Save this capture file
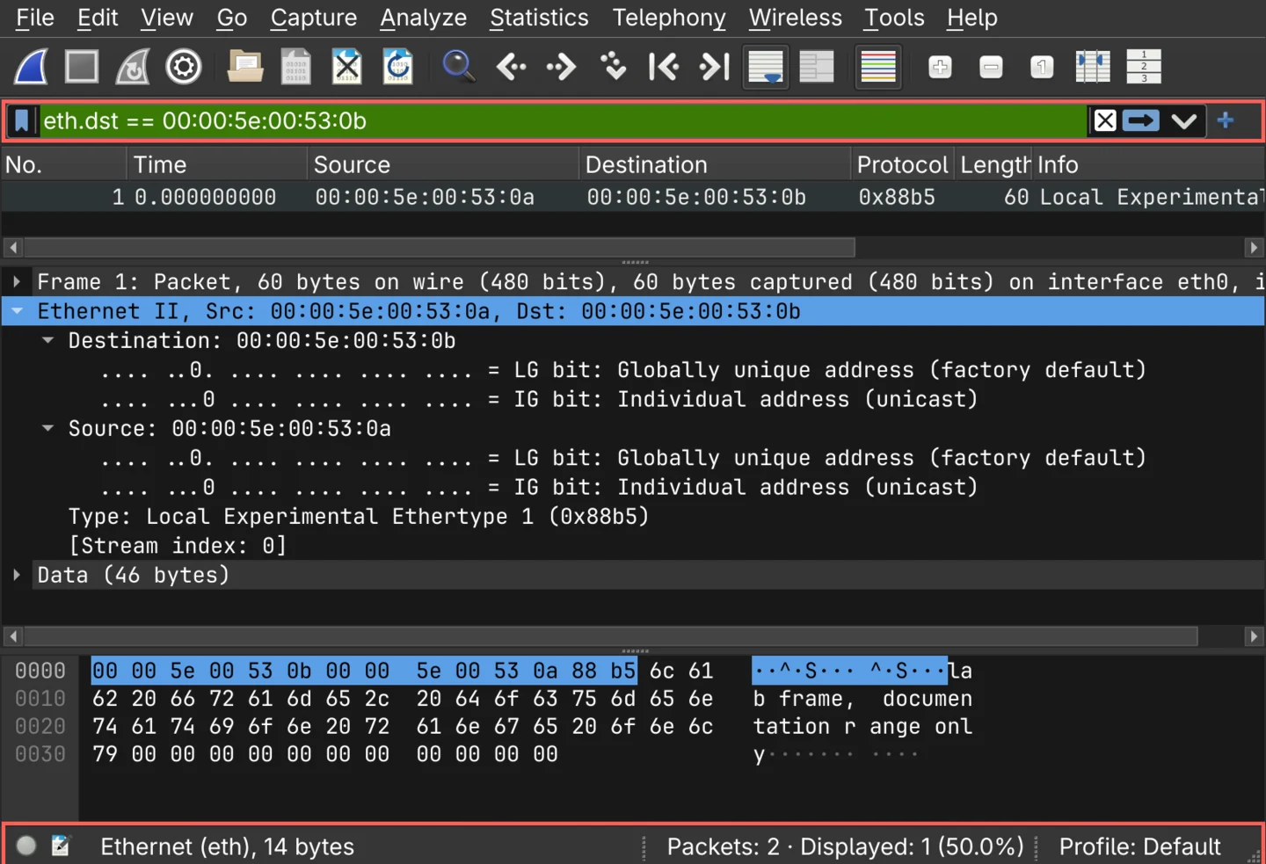1266x864 pixels. point(296,67)
